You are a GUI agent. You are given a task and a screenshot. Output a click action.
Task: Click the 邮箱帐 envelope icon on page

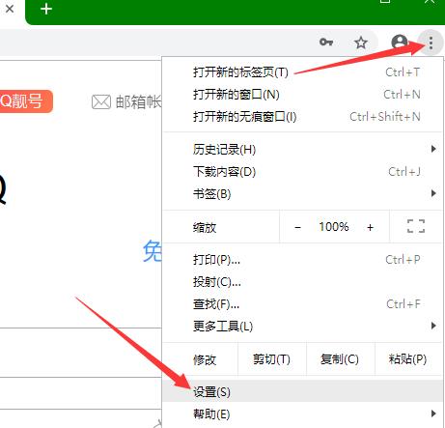[x=101, y=102]
